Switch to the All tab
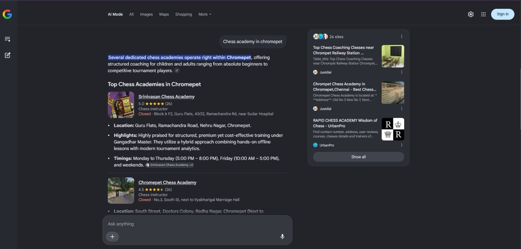This screenshot has width=521, height=249. [131, 14]
